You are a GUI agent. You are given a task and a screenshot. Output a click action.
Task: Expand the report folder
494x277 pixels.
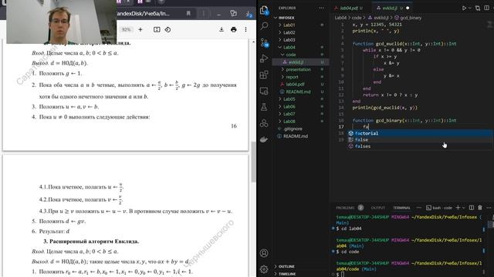292,77
